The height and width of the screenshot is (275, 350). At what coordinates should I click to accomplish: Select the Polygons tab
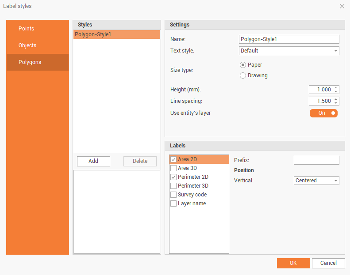click(x=30, y=62)
